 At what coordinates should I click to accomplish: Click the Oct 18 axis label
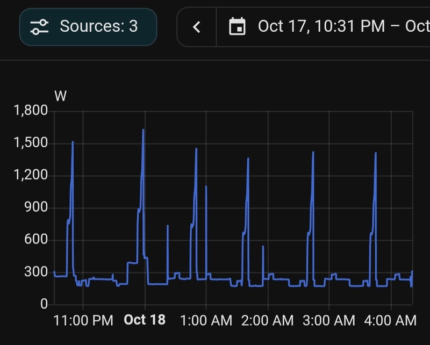click(145, 320)
